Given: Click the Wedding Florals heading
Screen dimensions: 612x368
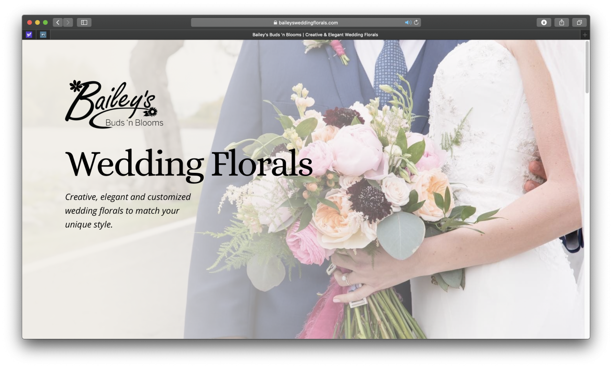Looking at the screenshot, I should (x=188, y=164).
